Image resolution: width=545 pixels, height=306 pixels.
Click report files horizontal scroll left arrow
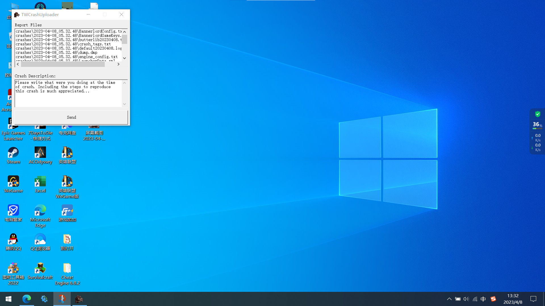[x=18, y=64]
